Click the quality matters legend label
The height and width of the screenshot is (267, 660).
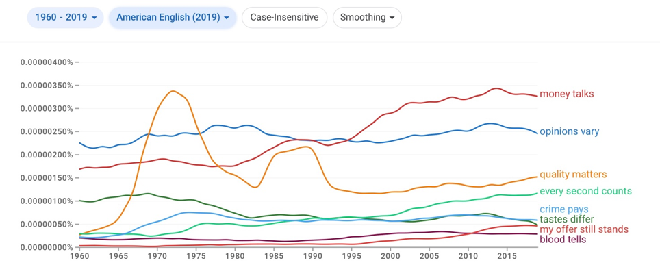tap(573, 175)
